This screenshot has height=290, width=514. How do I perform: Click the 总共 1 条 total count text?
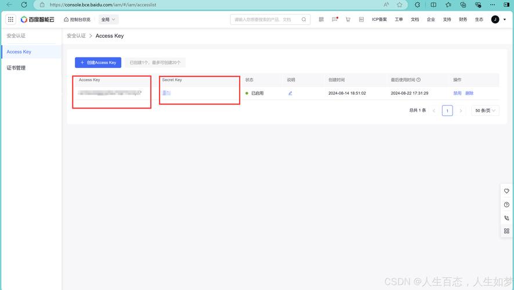click(x=417, y=110)
